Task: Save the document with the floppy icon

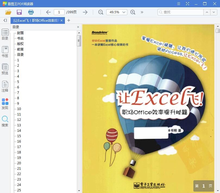Action: point(19,12)
